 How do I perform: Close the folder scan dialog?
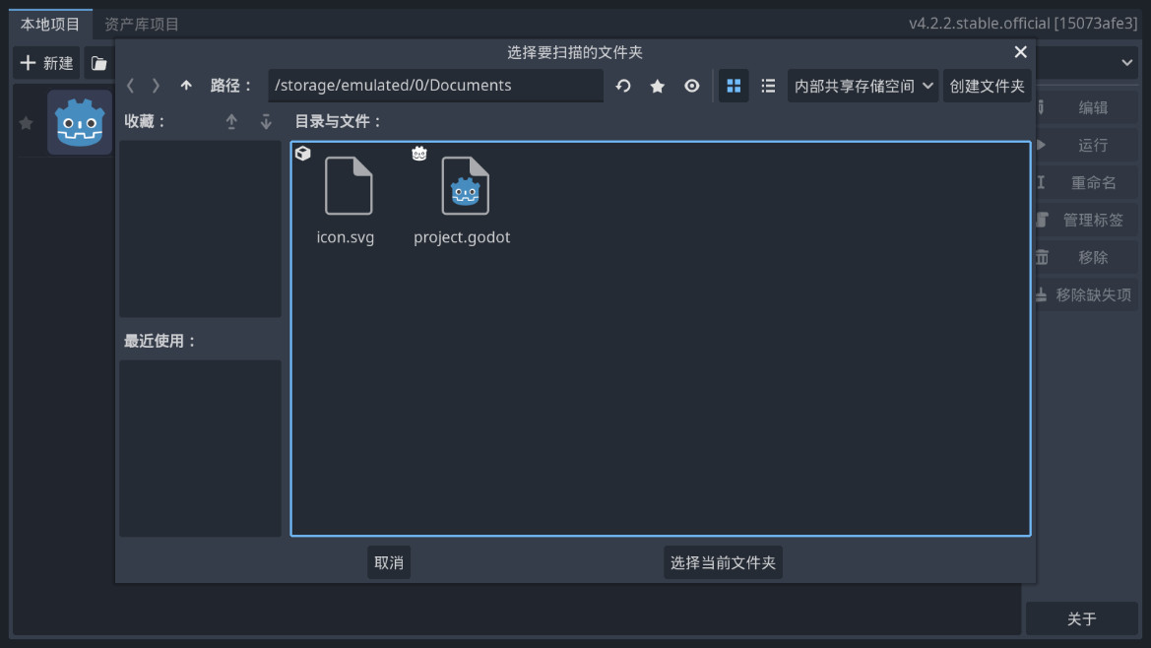pyautogui.click(x=1020, y=52)
